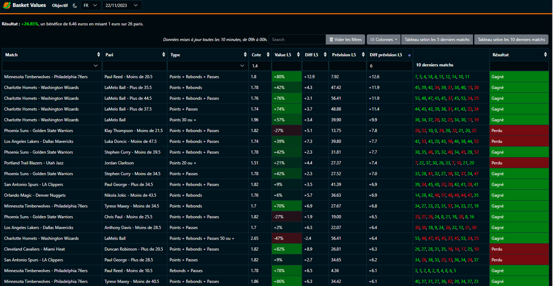Screen dimensions: 553x286
Task: Click the "Duncan Robinson - Plus de 20.5" cell
Action: (x=135, y=249)
